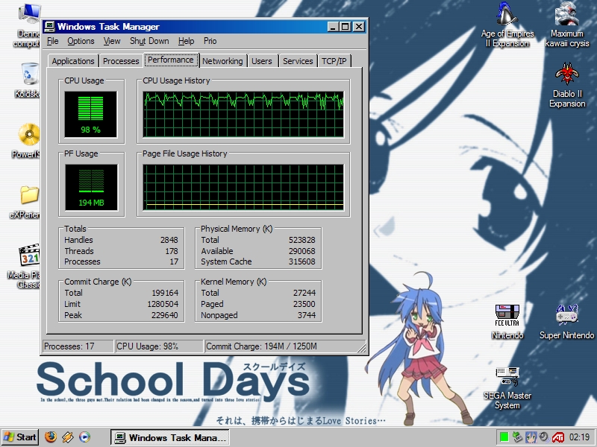Click status bar Commit Charge: 194M / 1250M

(x=262, y=346)
